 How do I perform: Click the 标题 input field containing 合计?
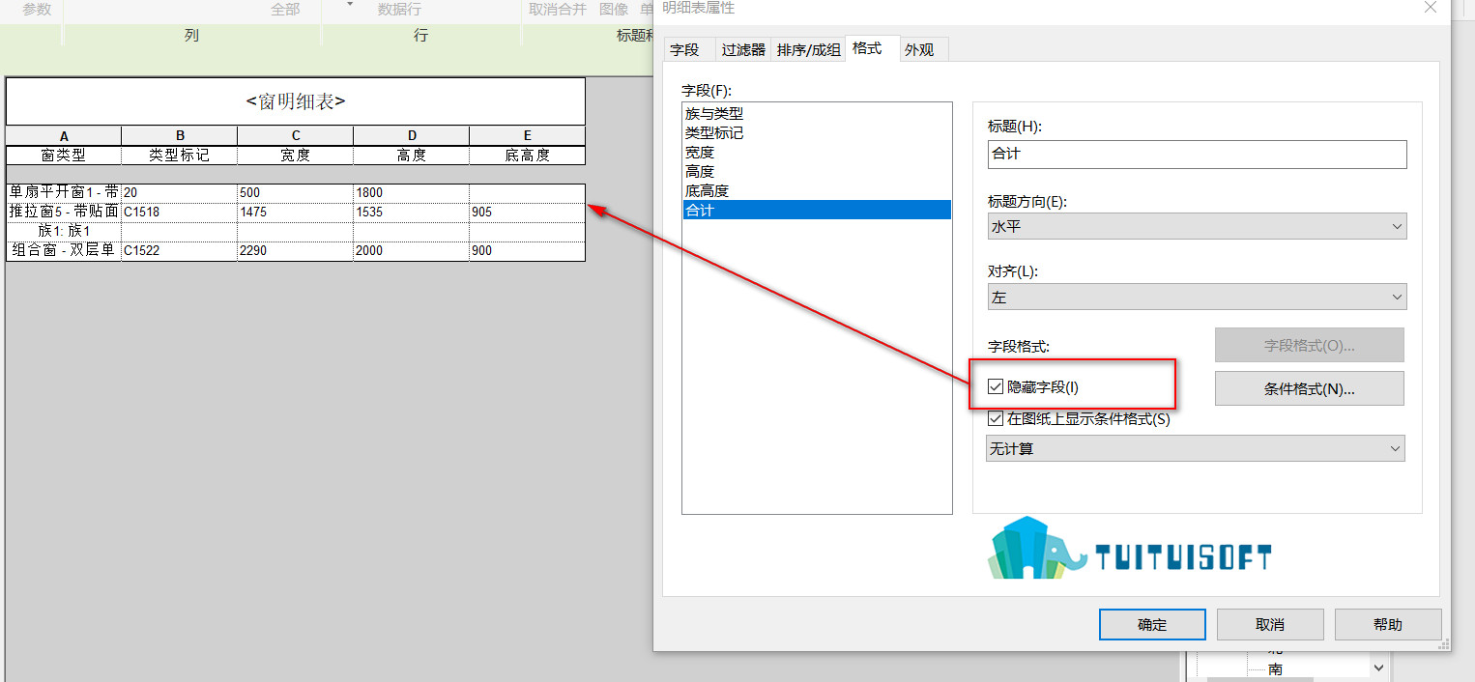(x=1197, y=154)
